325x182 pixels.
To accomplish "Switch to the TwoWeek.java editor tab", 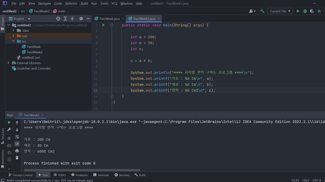I will coord(109,19).
